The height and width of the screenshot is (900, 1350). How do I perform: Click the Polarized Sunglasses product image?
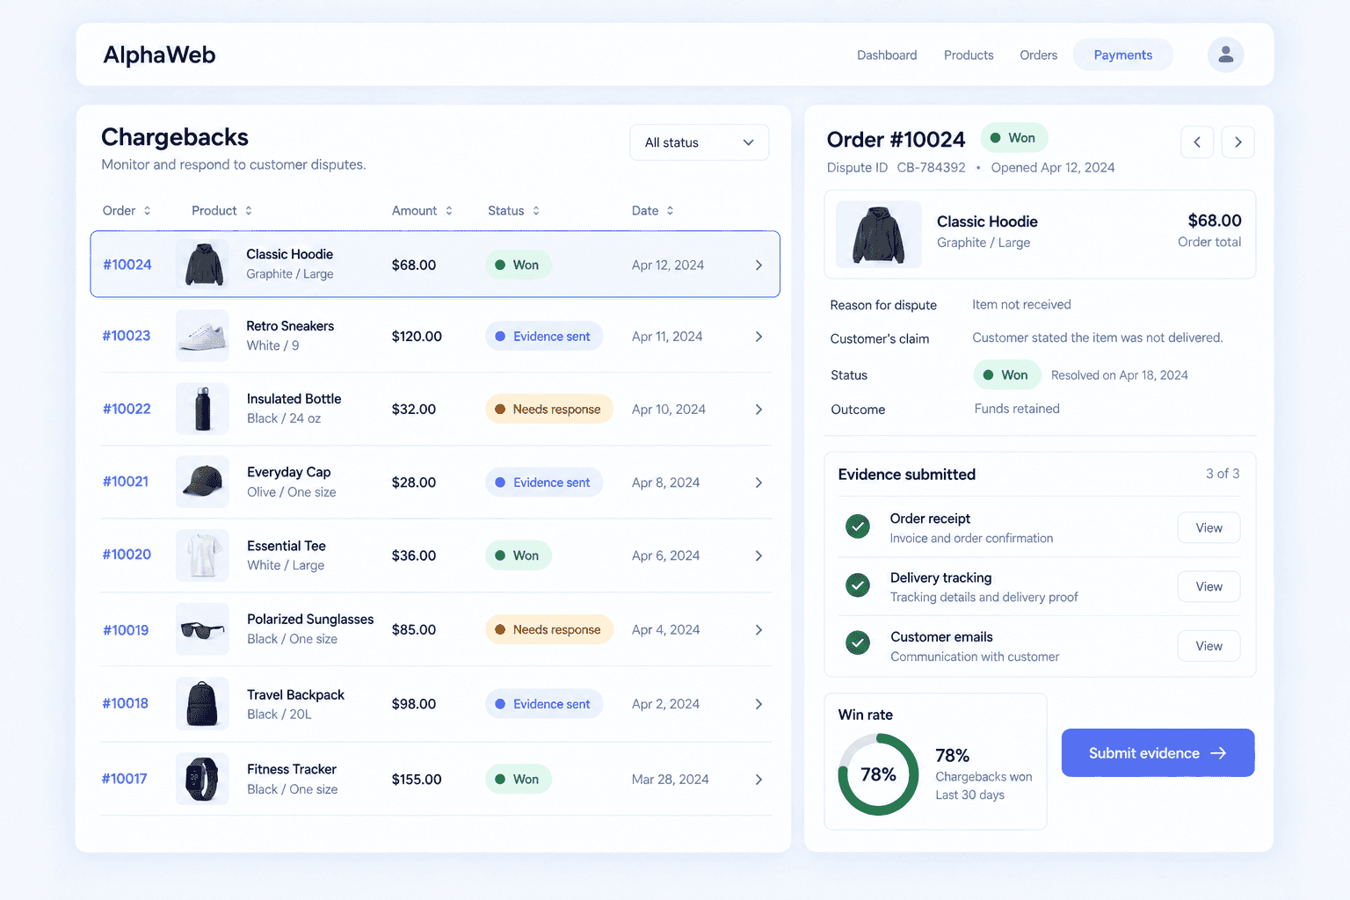[202, 629]
